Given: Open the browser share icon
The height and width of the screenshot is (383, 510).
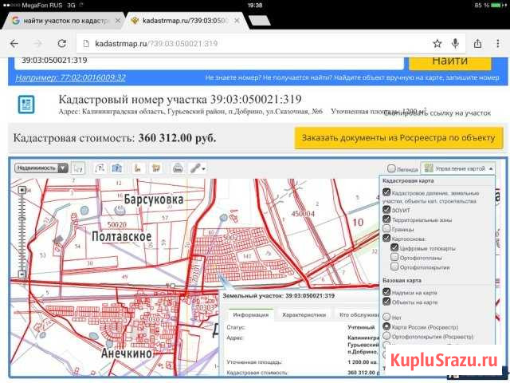Looking at the screenshot, I should point(477,43).
